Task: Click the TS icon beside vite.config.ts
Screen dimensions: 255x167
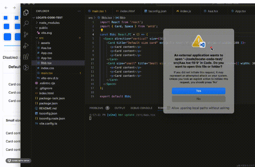Action: tap(36, 124)
